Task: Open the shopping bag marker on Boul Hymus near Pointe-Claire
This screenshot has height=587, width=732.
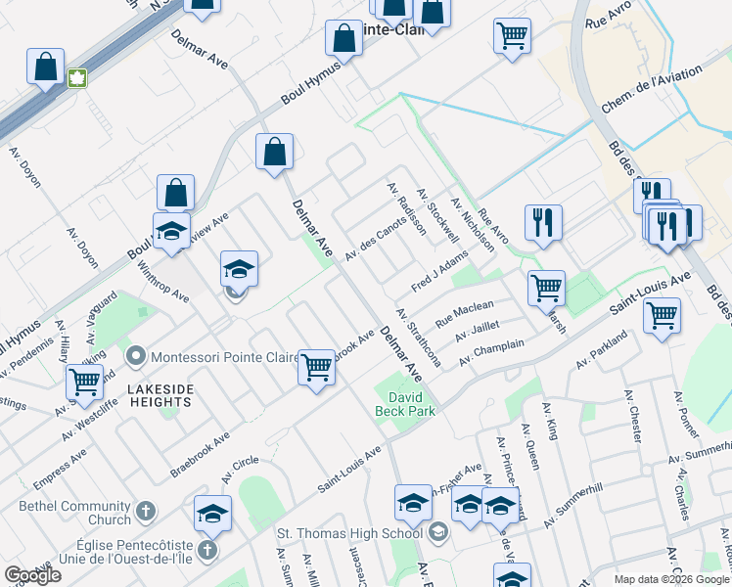Action: coord(344,40)
